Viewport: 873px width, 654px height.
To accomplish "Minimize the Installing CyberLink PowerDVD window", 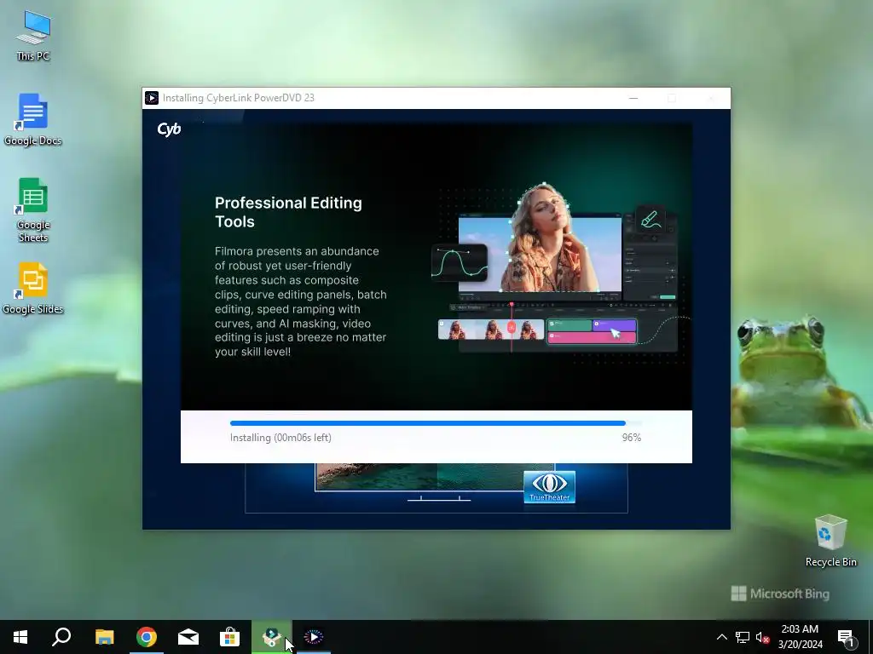I will coord(633,98).
